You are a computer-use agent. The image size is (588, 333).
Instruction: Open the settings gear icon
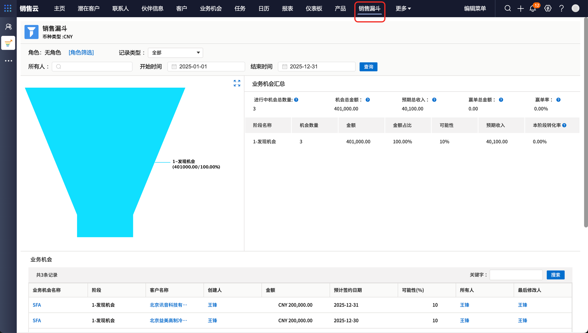[x=548, y=8]
